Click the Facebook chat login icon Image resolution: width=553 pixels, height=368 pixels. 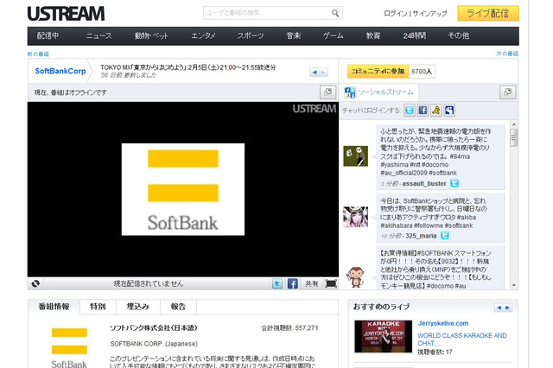point(423,111)
